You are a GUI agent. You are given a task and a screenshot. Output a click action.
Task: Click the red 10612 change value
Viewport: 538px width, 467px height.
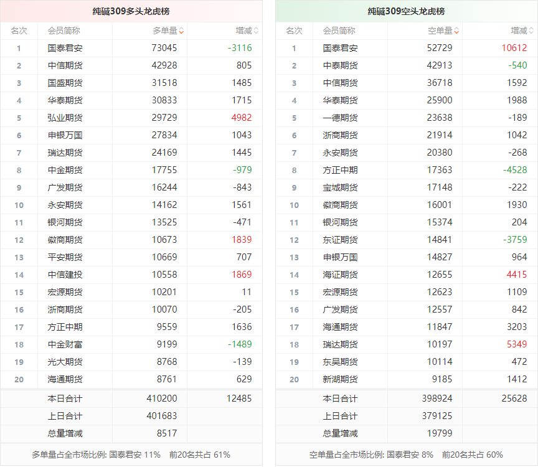(514, 48)
